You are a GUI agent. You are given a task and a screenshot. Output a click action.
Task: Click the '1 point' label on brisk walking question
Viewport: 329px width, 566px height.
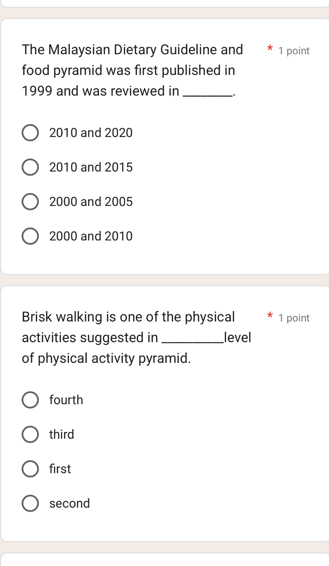point(294,318)
